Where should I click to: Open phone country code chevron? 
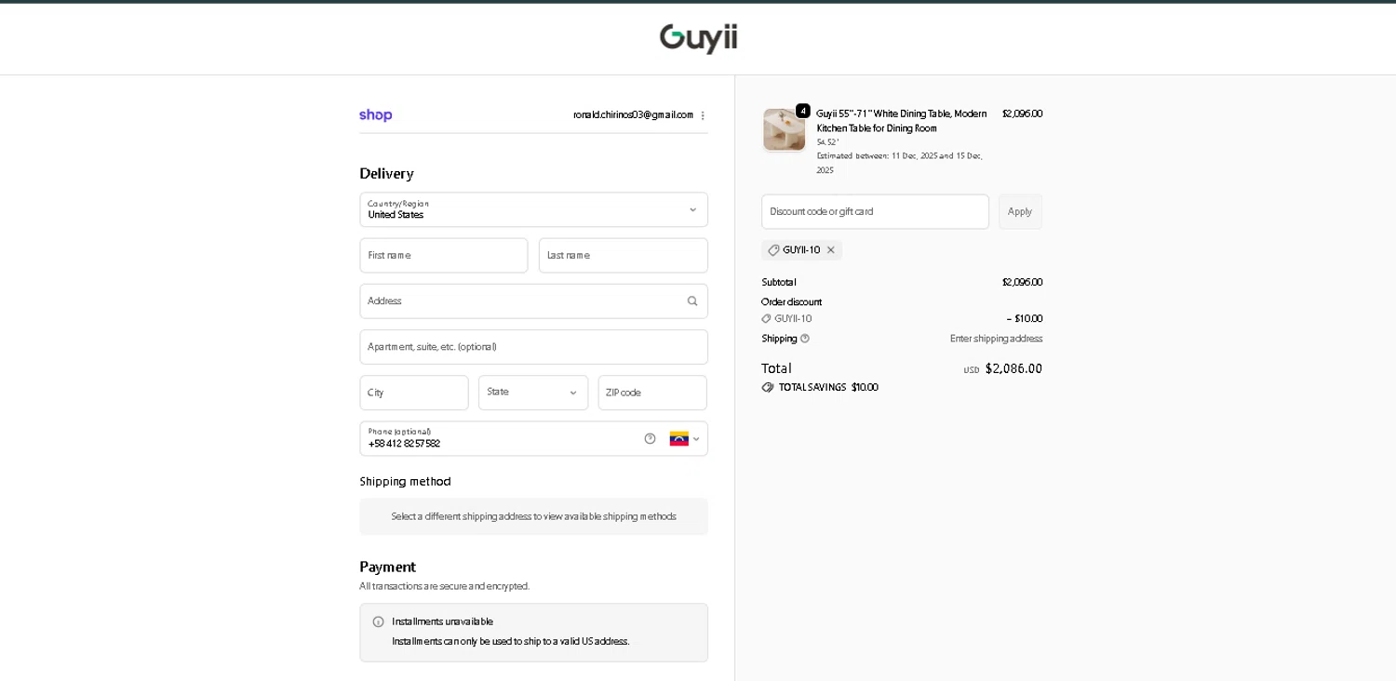pos(696,439)
